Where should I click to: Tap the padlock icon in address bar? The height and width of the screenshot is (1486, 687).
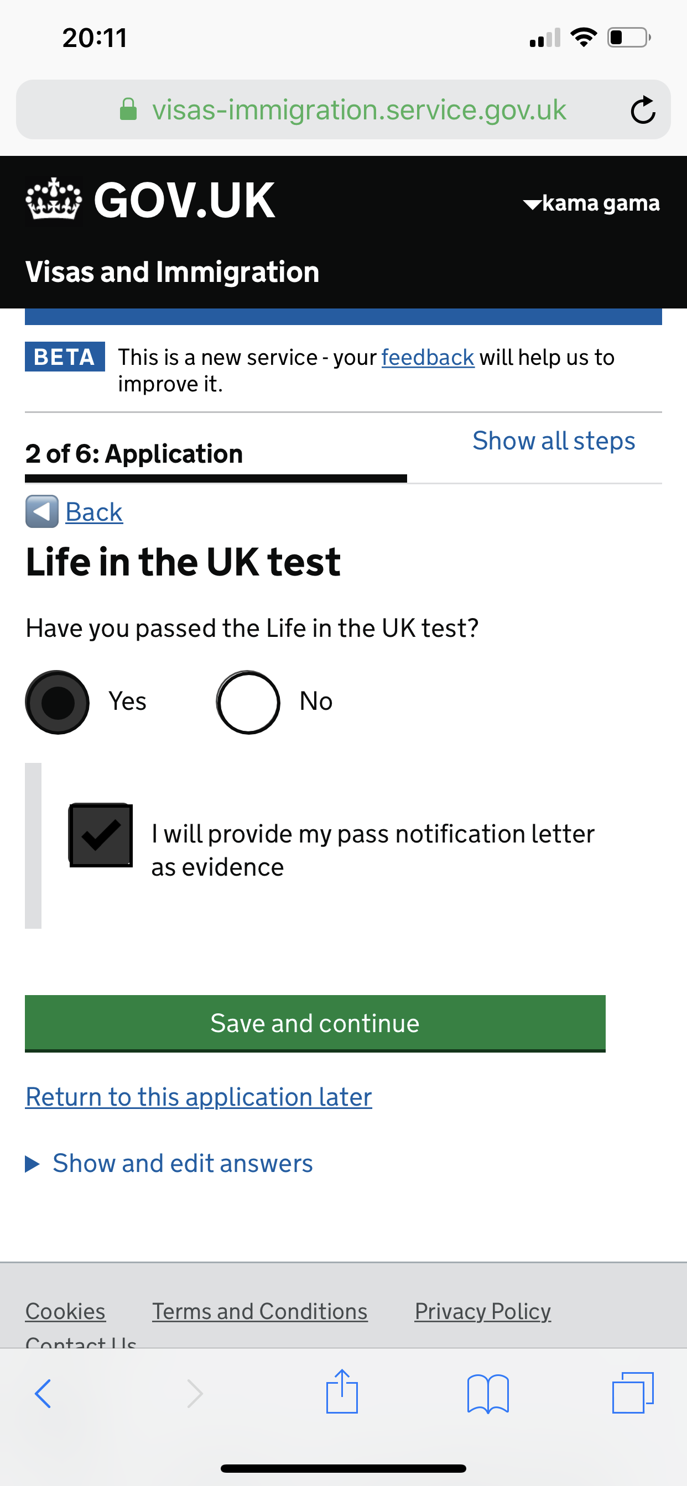point(128,109)
